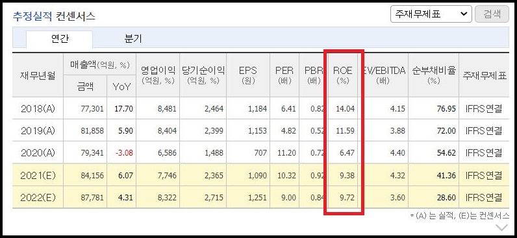This screenshot has width=517, height=238.
Task: Click net income value 2,399
Action: [x=214, y=131]
